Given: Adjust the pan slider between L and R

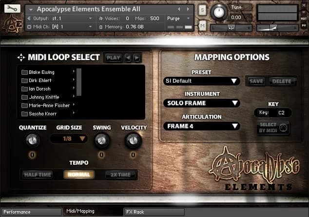Looking at the screenshot, I should (x=231, y=28).
